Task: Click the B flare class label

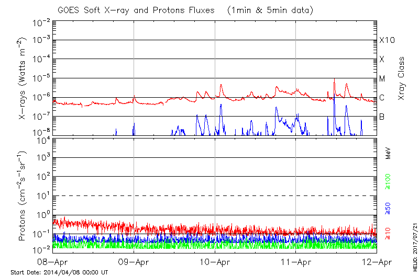Action: pyautogui.click(x=382, y=117)
